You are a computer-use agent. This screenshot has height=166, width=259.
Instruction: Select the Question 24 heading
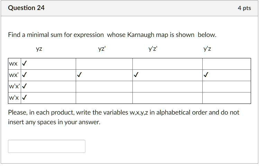point(26,8)
